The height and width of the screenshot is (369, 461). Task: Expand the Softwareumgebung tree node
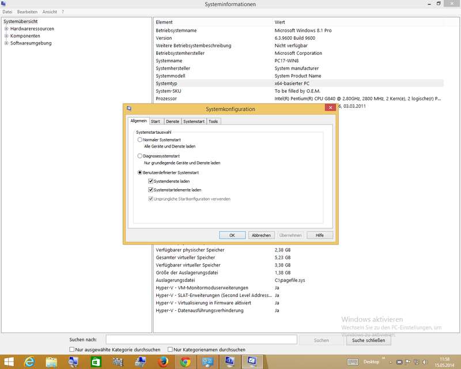[x=6, y=43]
